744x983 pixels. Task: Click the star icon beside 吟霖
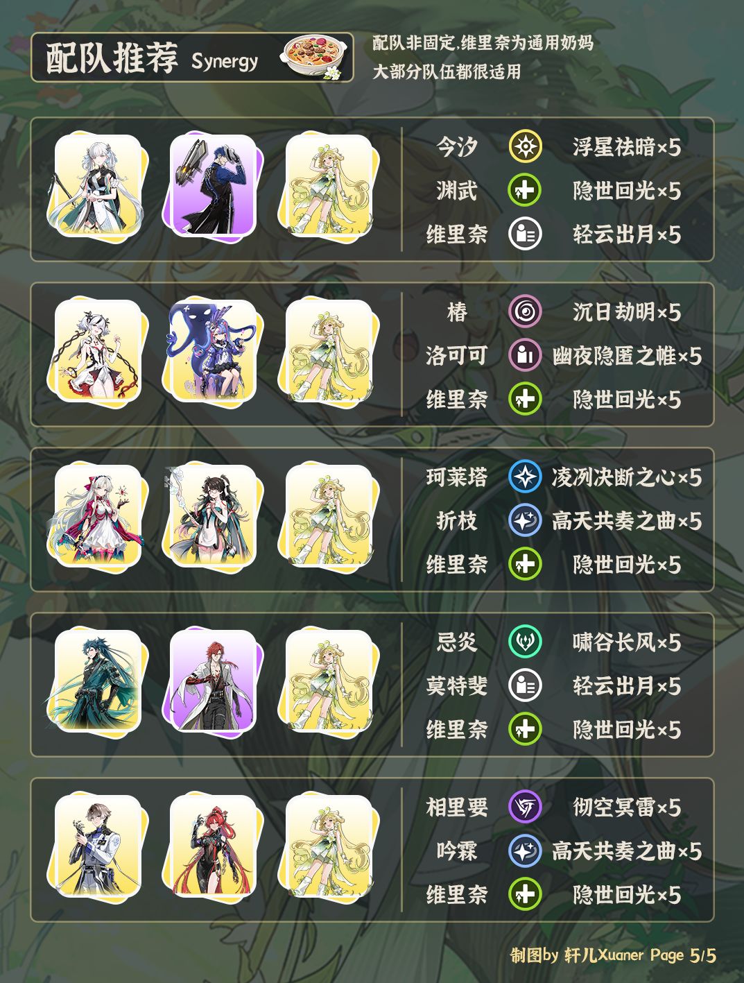click(x=525, y=851)
